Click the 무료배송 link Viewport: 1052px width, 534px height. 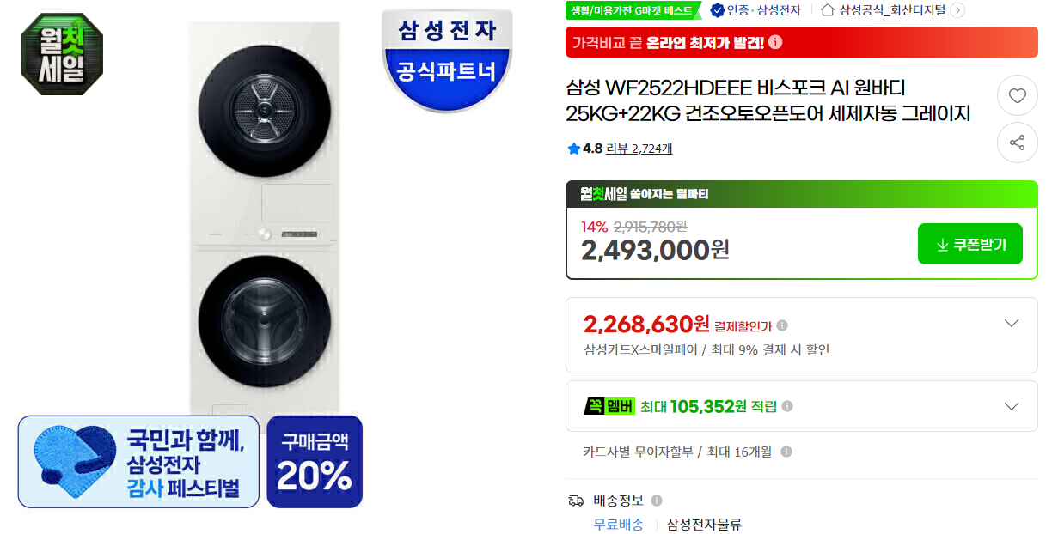tap(619, 524)
